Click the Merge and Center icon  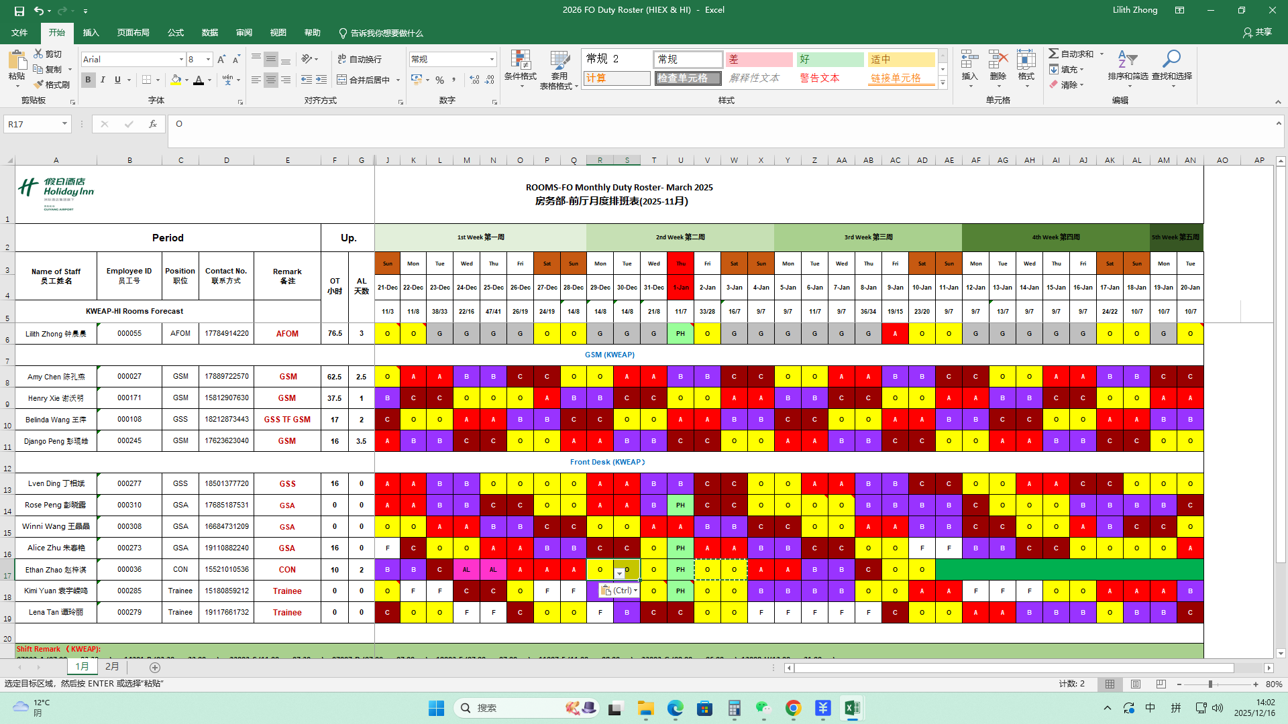(x=342, y=80)
